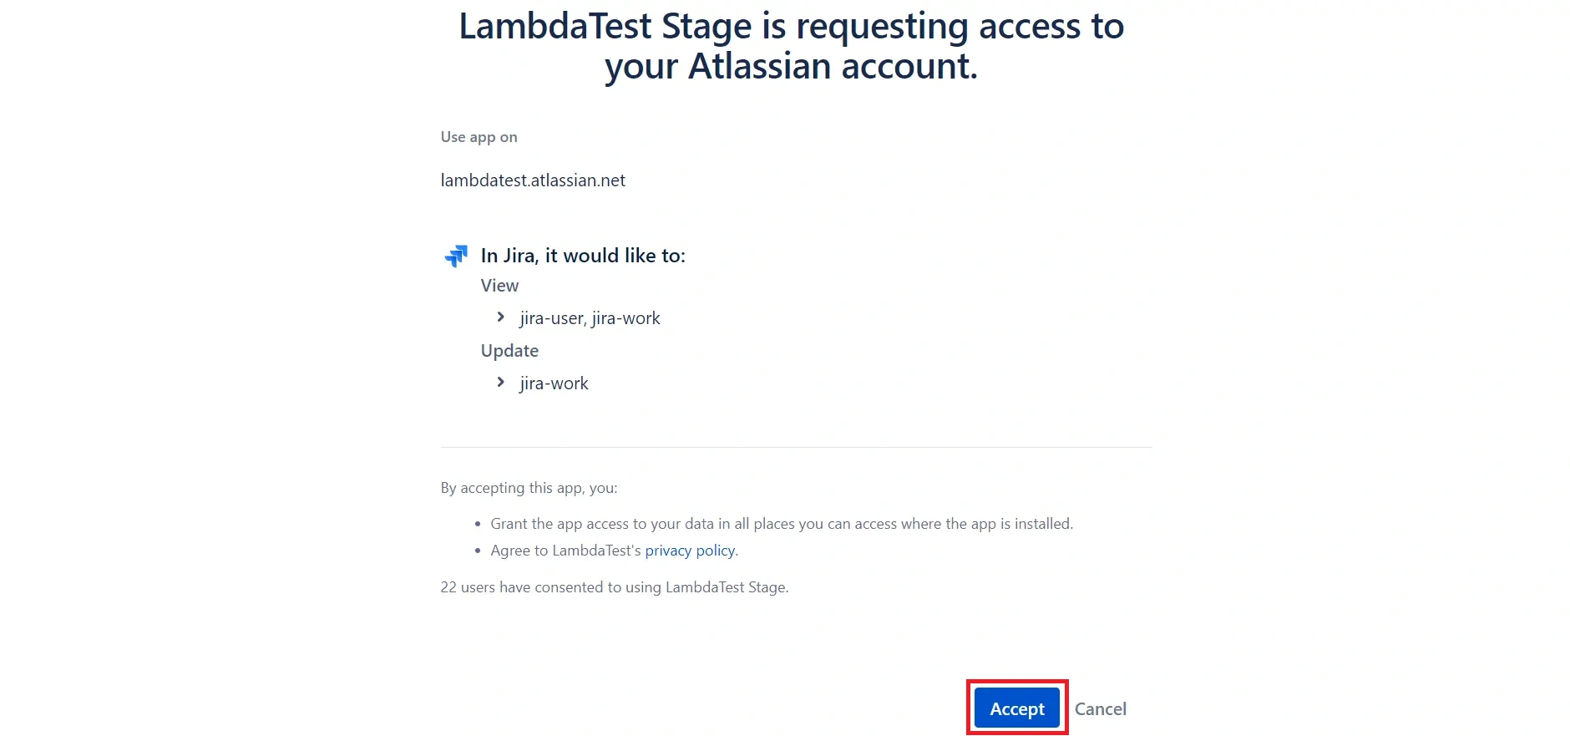Select the lambdatest.atlassian.net site text

[533, 180]
